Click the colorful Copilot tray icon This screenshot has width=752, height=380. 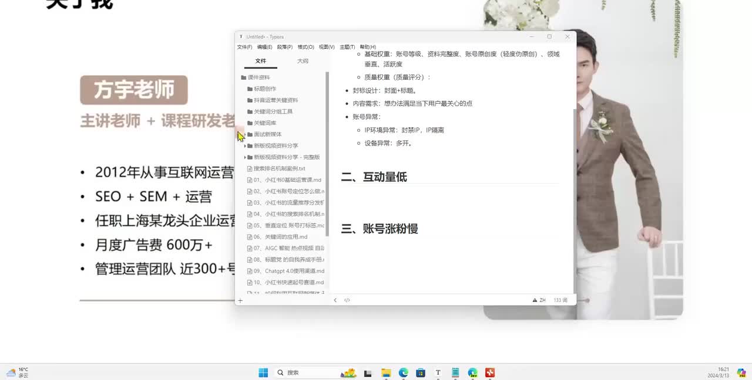741,372
